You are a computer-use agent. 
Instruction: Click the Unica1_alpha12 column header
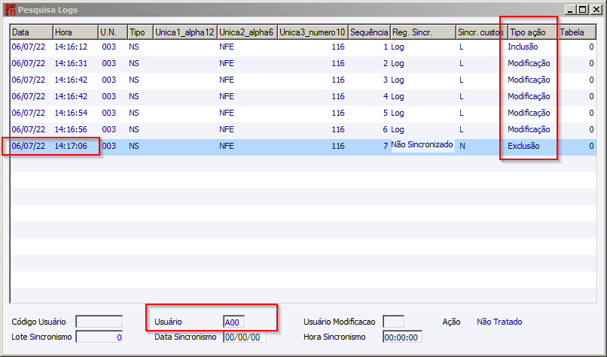(185, 32)
